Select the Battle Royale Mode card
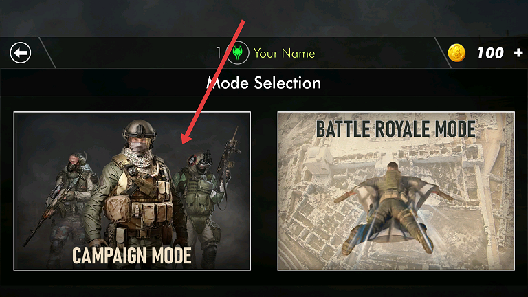The image size is (528, 297). [396, 191]
